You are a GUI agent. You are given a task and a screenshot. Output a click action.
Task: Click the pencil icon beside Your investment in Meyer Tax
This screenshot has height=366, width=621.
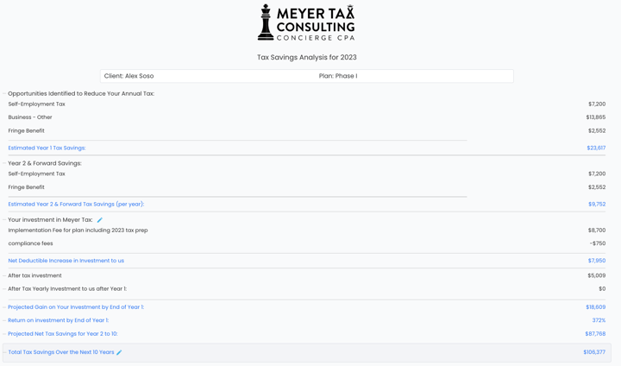(x=100, y=219)
